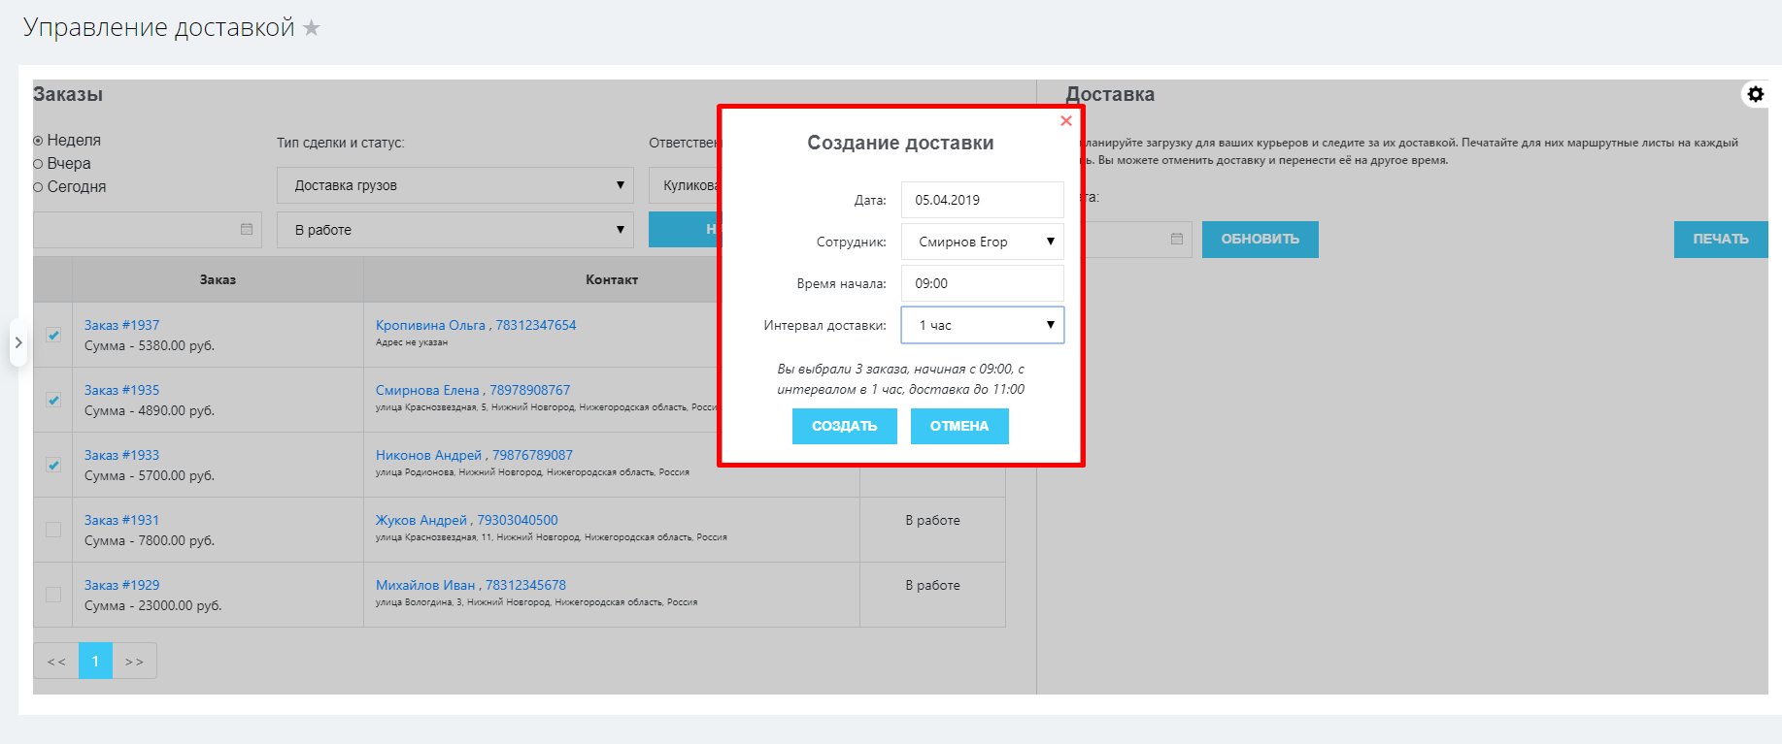Go to next page of orders
Image resolution: width=1782 pixels, height=744 pixels.
coord(134,662)
